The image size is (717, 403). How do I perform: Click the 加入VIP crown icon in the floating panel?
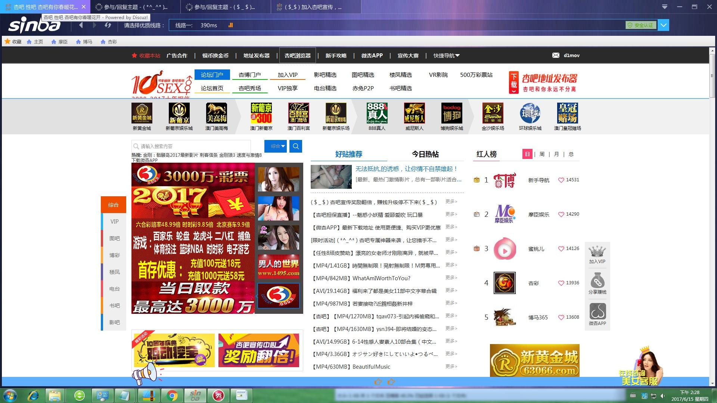click(597, 251)
